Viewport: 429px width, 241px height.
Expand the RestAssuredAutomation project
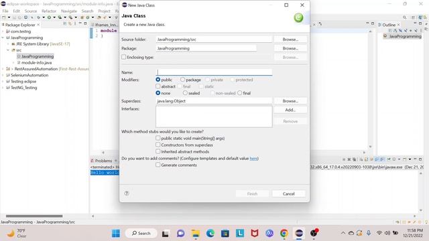pos(3,69)
